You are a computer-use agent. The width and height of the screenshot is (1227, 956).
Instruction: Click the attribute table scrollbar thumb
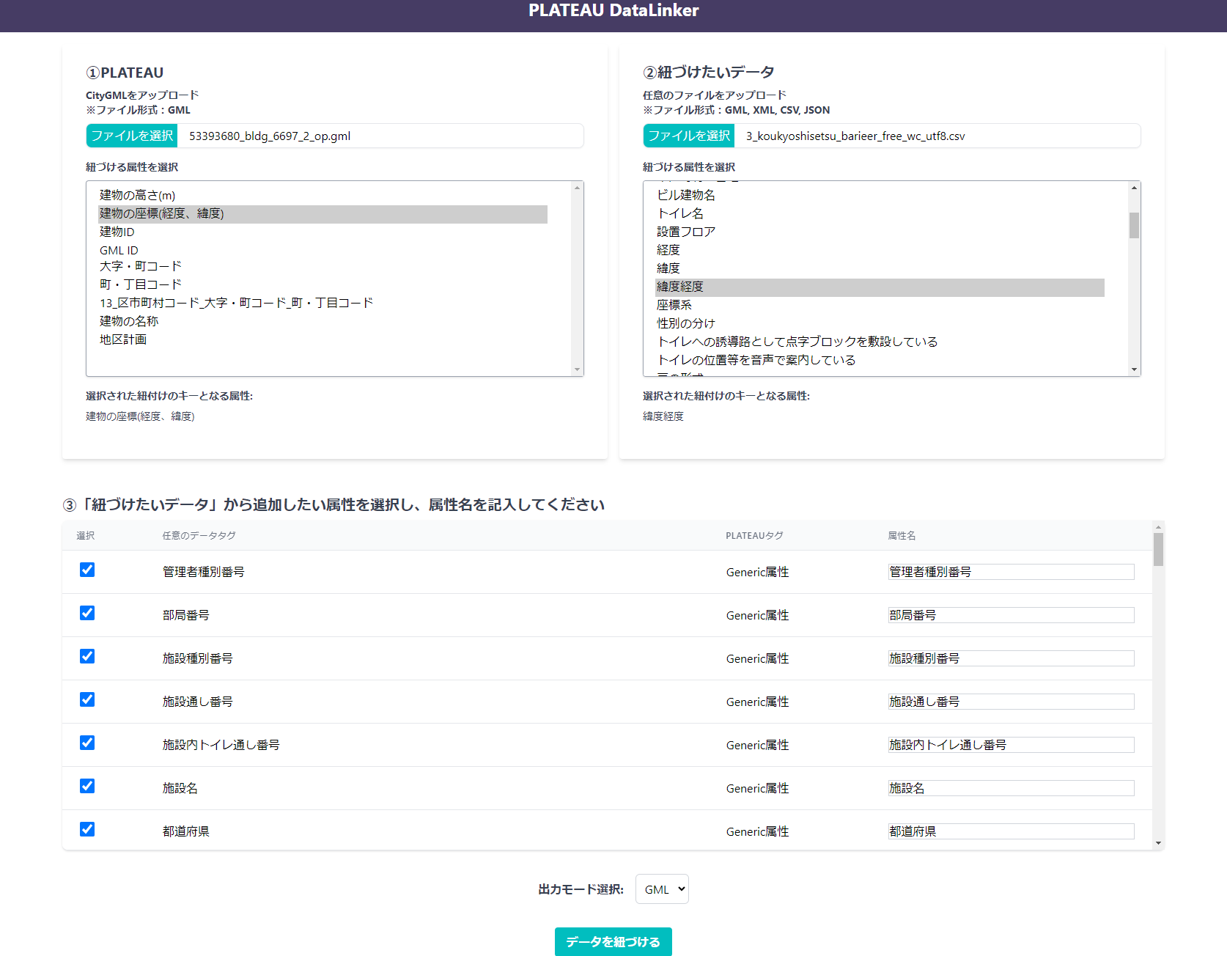click(x=1158, y=550)
